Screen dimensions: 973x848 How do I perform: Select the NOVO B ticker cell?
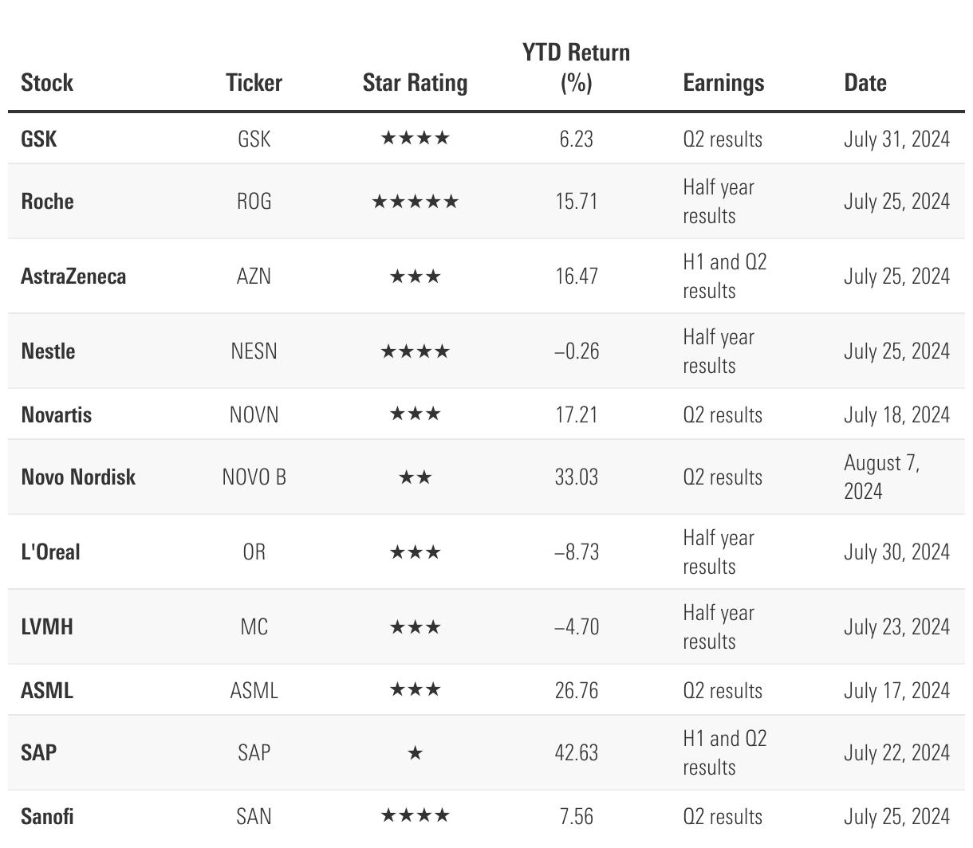click(x=254, y=477)
